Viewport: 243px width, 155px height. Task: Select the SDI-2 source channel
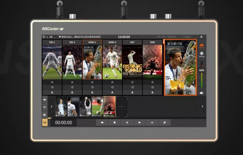(x=72, y=42)
